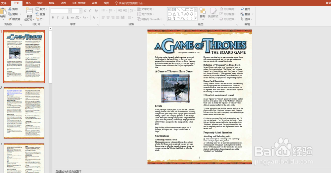331x173 pixels.
Task: Click the decrease font size icon
Action: pyautogui.click(x=90, y=11)
